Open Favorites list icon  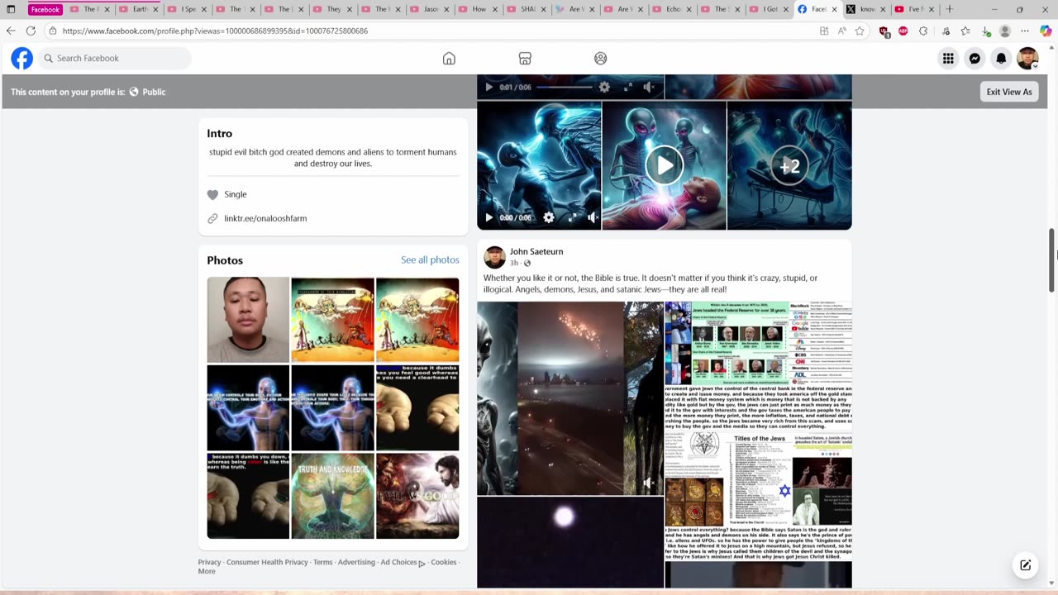(965, 31)
